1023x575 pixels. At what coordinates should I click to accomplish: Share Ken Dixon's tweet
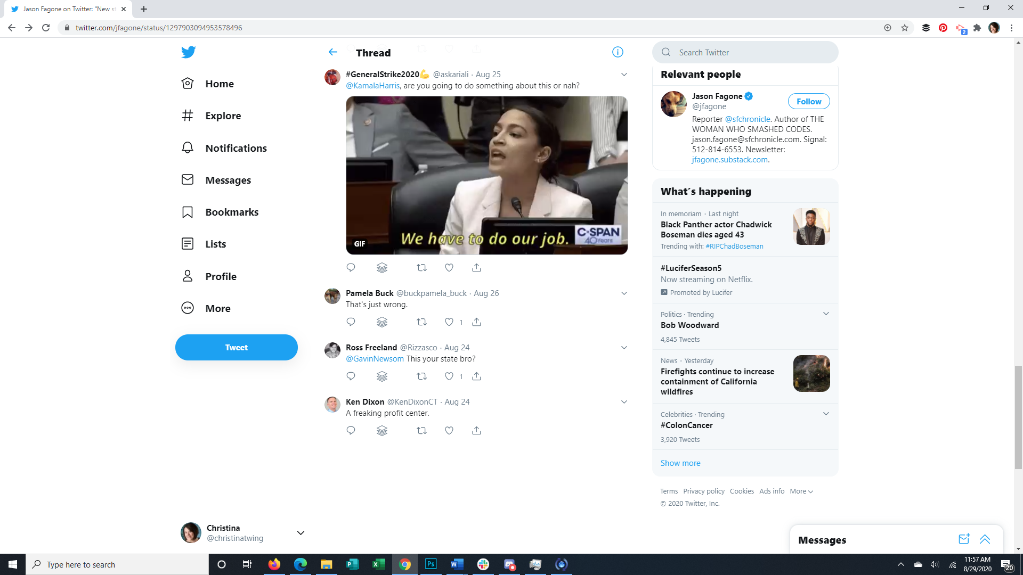pyautogui.click(x=476, y=430)
